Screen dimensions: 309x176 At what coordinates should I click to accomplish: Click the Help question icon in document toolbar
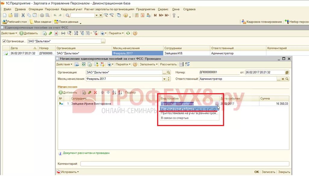point(135,65)
